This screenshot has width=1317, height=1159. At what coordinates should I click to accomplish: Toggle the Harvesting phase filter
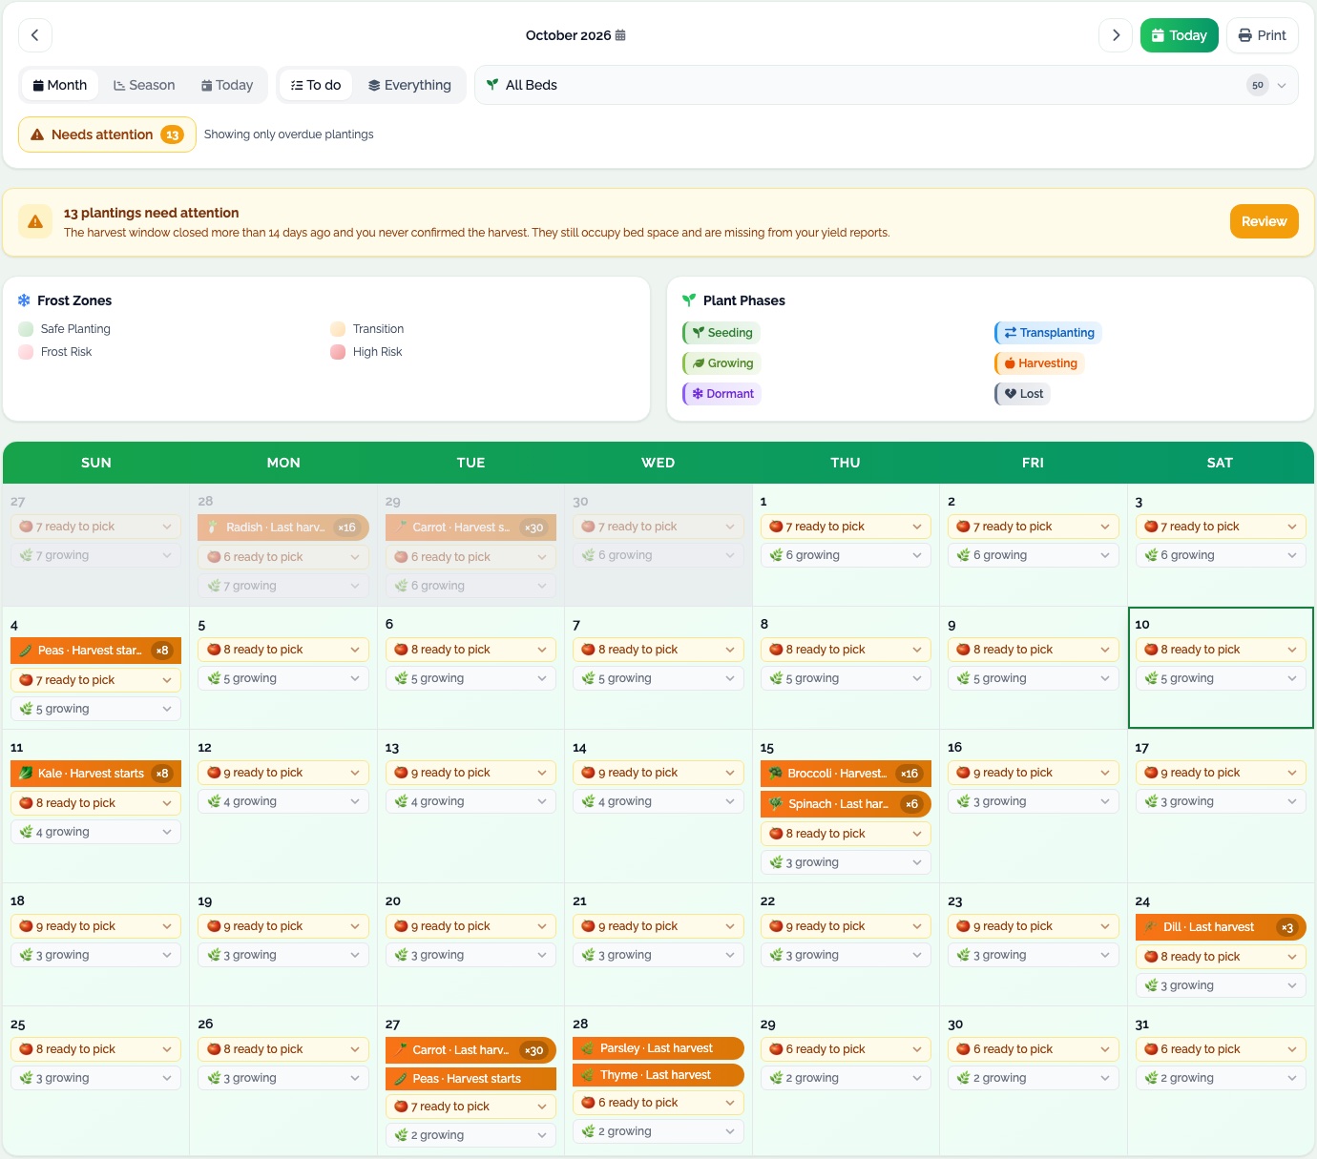click(1039, 363)
